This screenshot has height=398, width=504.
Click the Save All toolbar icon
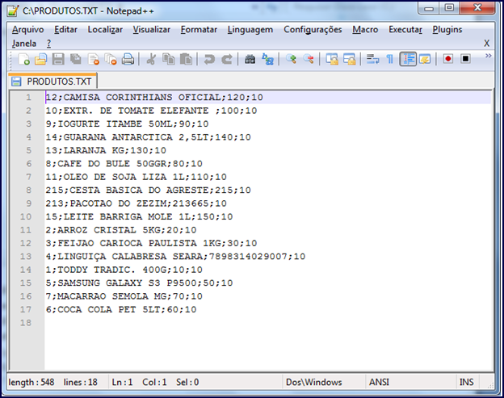(x=76, y=59)
